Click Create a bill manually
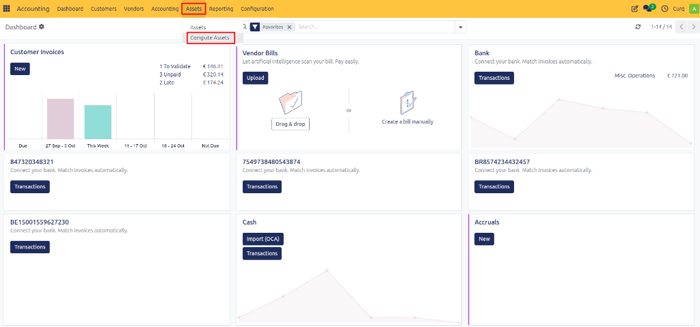 pos(407,122)
